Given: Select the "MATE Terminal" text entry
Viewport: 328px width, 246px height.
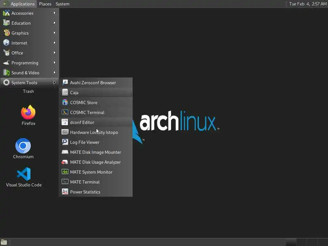Looking at the screenshot, I should (85, 182).
